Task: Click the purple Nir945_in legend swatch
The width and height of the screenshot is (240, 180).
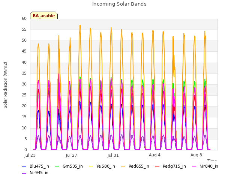Action: click(x=24, y=173)
